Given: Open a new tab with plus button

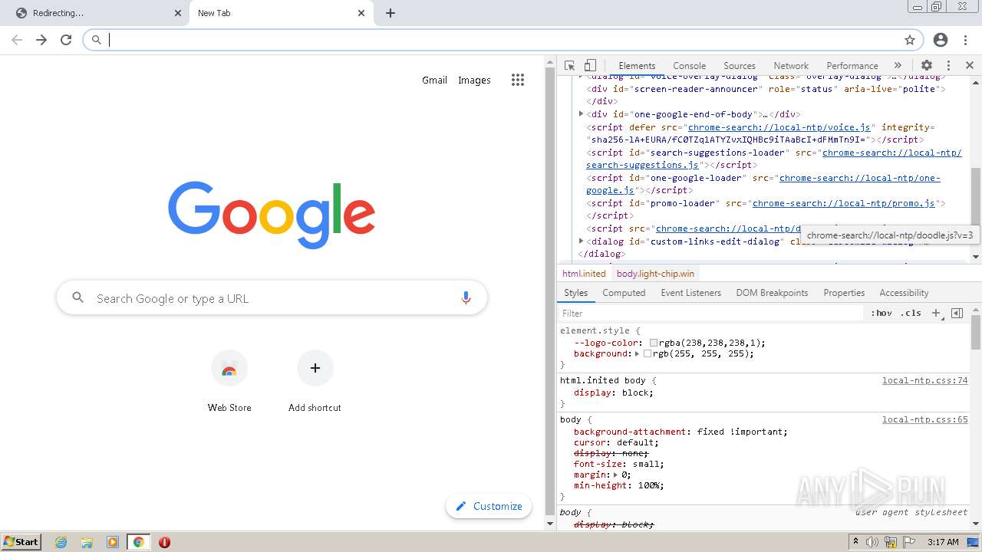Looking at the screenshot, I should 390,13.
